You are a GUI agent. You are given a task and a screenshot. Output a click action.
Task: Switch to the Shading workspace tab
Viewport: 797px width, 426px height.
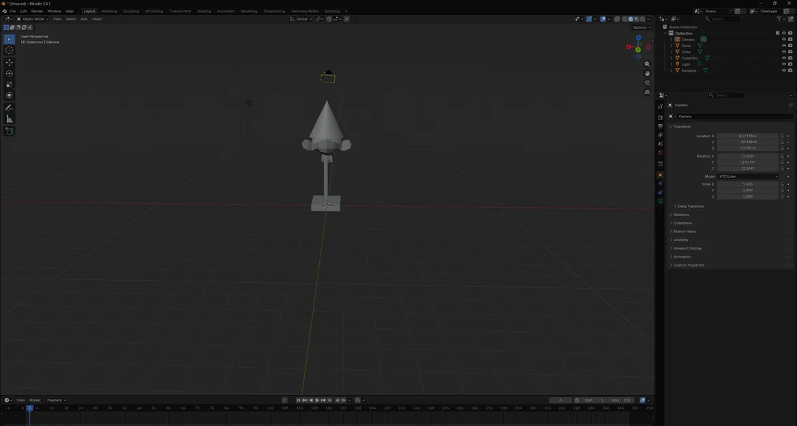(x=204, y=11)
